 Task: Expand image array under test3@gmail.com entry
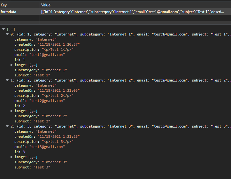coord(12,157)
